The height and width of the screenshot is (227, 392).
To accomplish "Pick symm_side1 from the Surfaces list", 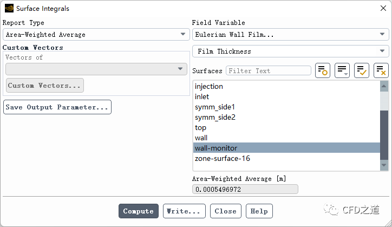I will [215, 107].
